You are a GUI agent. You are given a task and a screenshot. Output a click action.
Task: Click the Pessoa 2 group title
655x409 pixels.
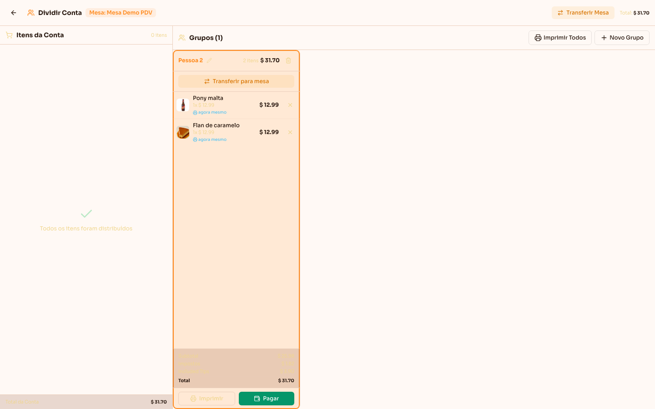(x=191, y=60)
